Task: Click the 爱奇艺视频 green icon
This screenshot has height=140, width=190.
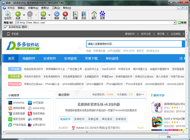Action: (10, 119)
